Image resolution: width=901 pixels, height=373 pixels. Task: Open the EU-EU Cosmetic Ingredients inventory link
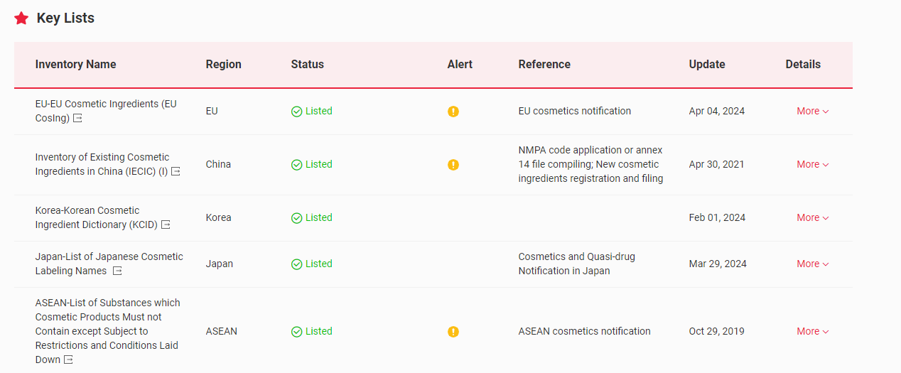tap(105, 104)
